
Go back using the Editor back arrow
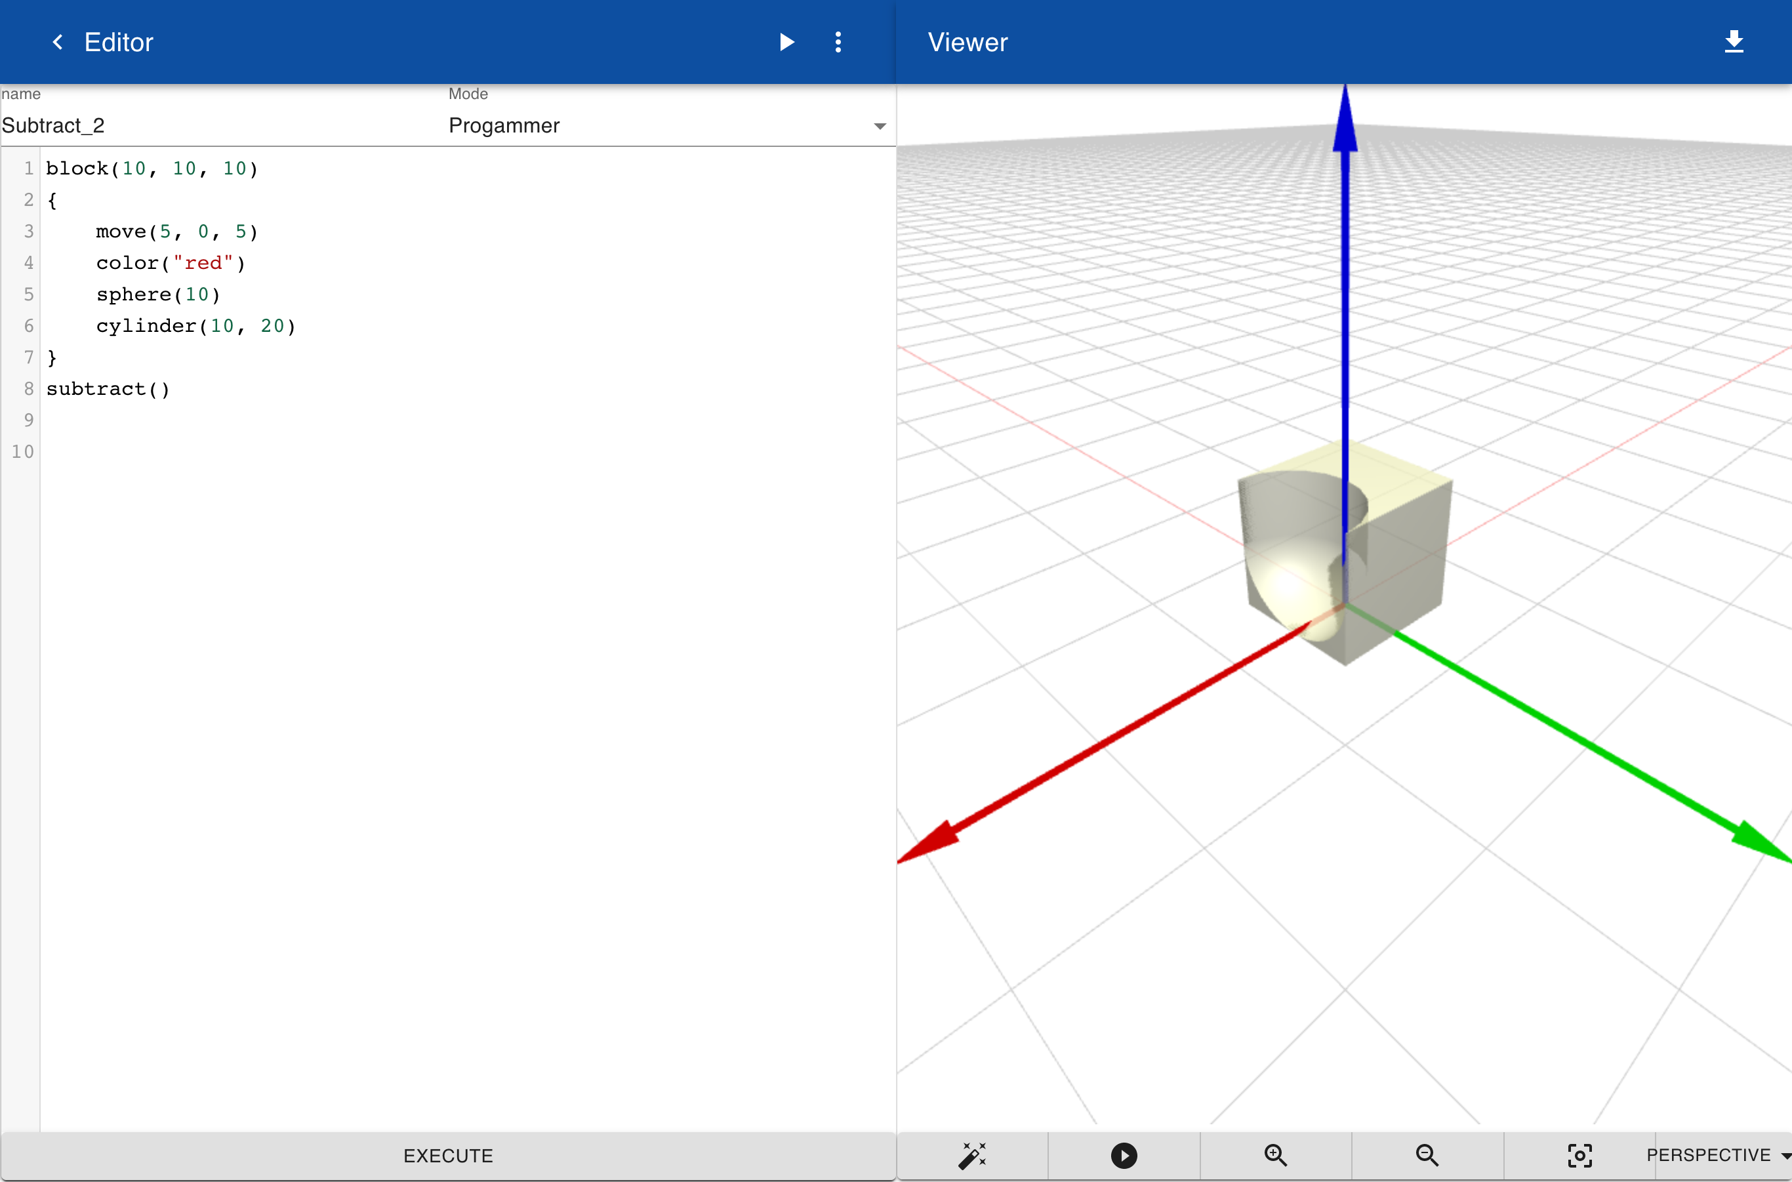(57, 42)
